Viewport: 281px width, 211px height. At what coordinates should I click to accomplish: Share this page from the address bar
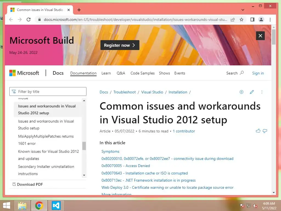click(x=233, y=20)
